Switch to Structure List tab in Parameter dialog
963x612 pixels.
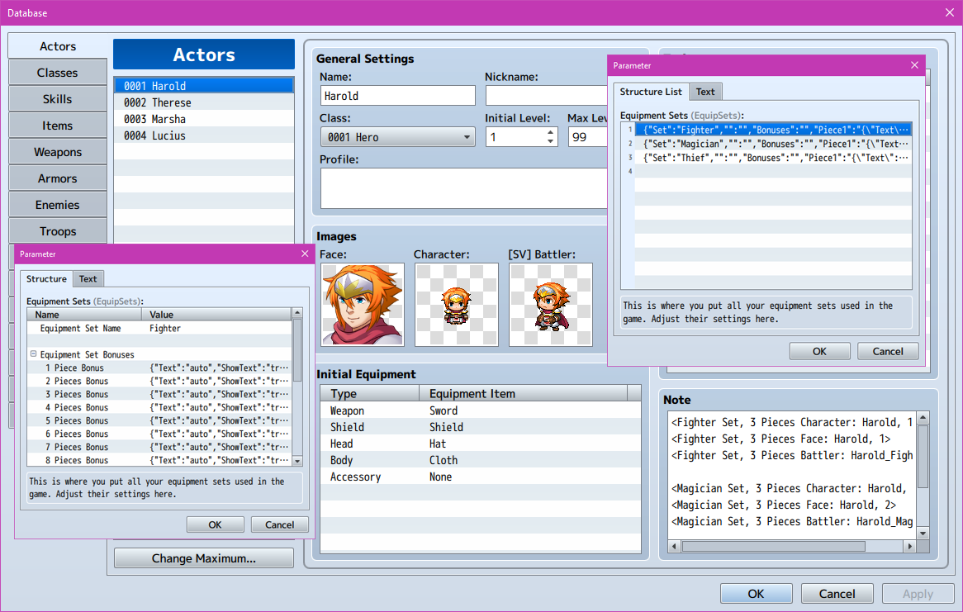pyautogui.click(x=650, y=92)
